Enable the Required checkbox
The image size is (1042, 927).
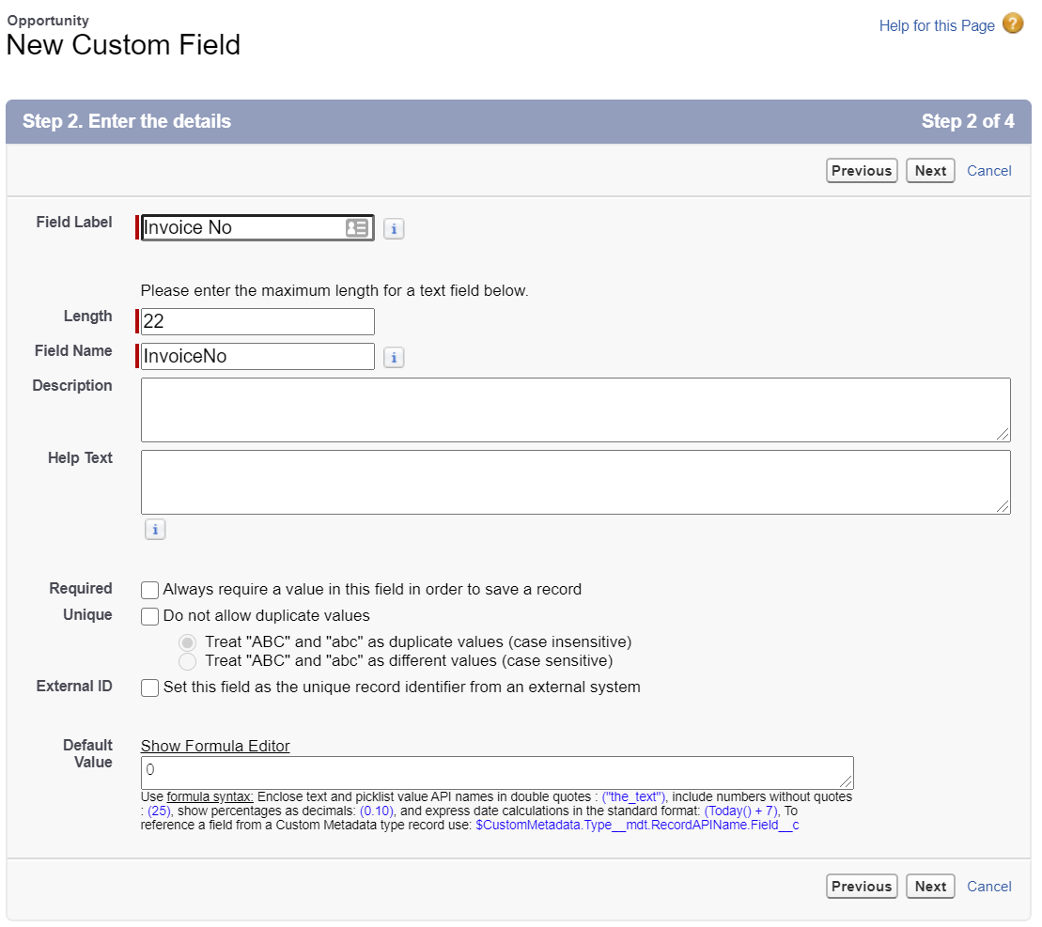click(149, 590)
